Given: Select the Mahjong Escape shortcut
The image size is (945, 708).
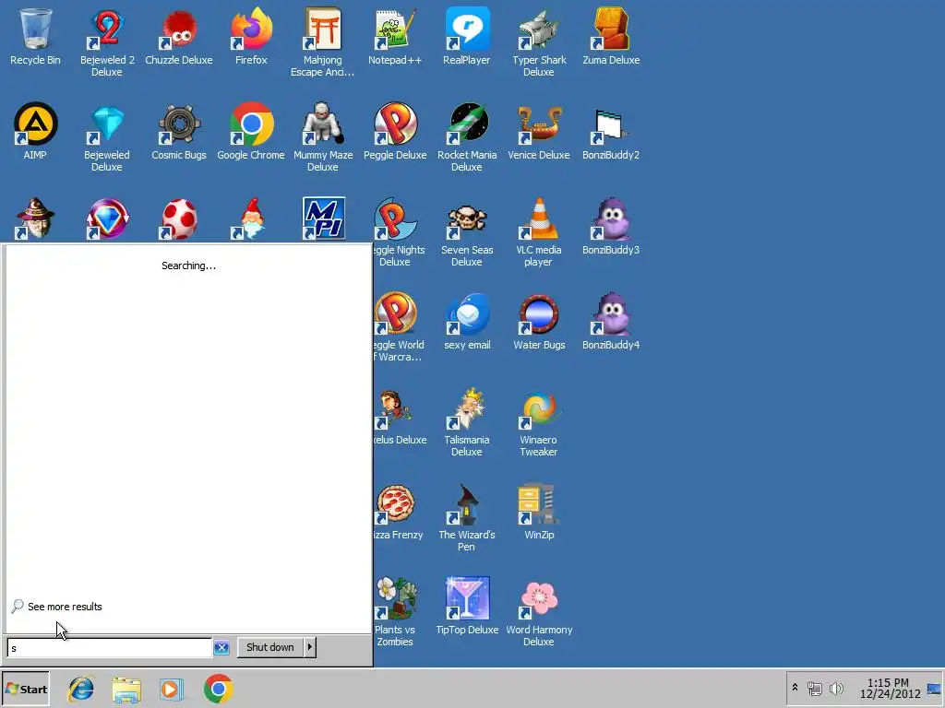Looking at the screenshot, I should (322, 42).
